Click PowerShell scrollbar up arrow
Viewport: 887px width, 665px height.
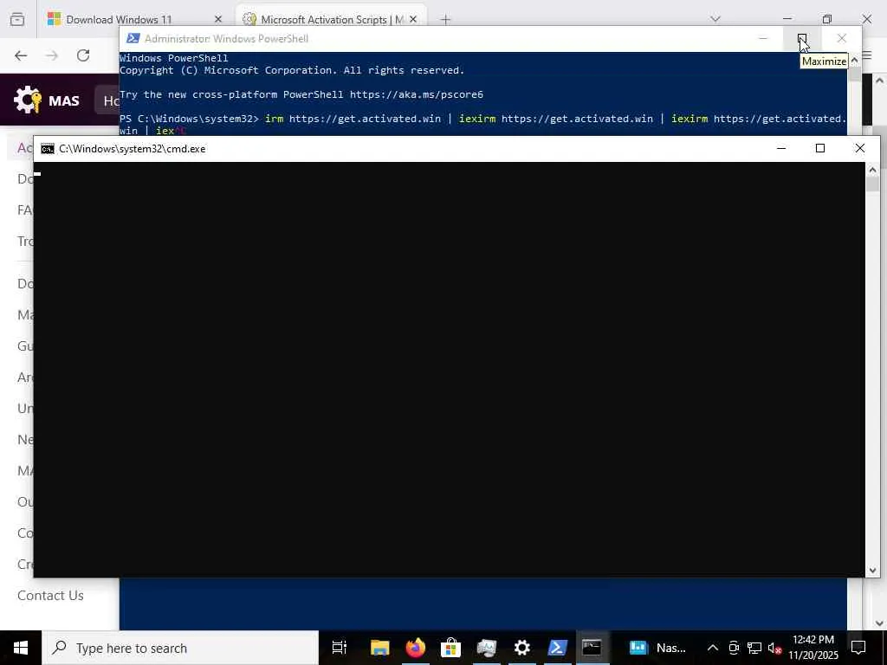pos(854,60)
